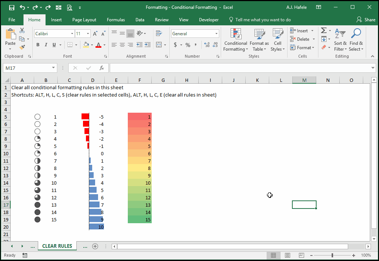Open the General number format dropdown
Screen dimensions: 379x261
pyautogui.click(x=216, y=34)
